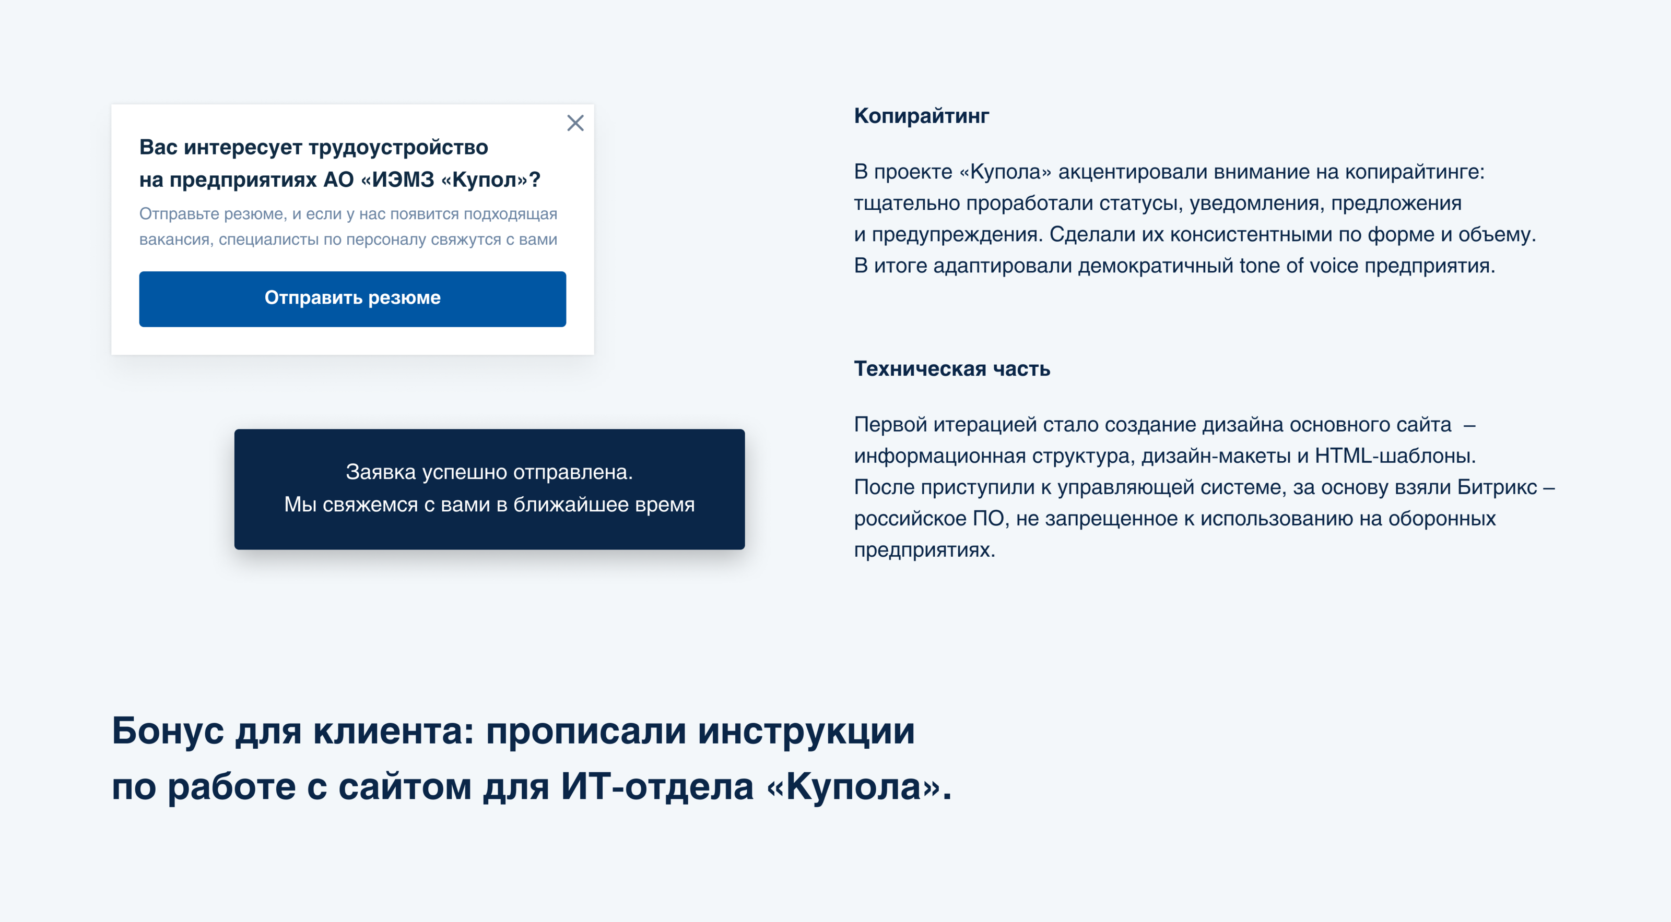Click the grey popup description about резюме

348,213
